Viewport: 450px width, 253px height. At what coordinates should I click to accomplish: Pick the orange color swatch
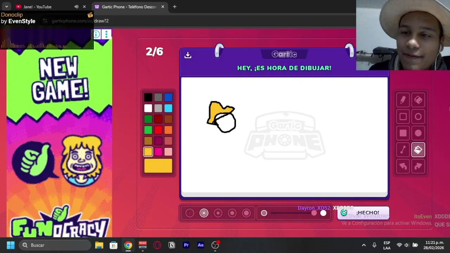[x=168, y=130]
